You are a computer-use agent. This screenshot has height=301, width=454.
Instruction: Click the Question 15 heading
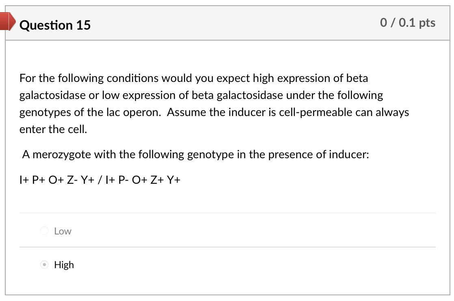pyautogui.click(x=55, y=25)
